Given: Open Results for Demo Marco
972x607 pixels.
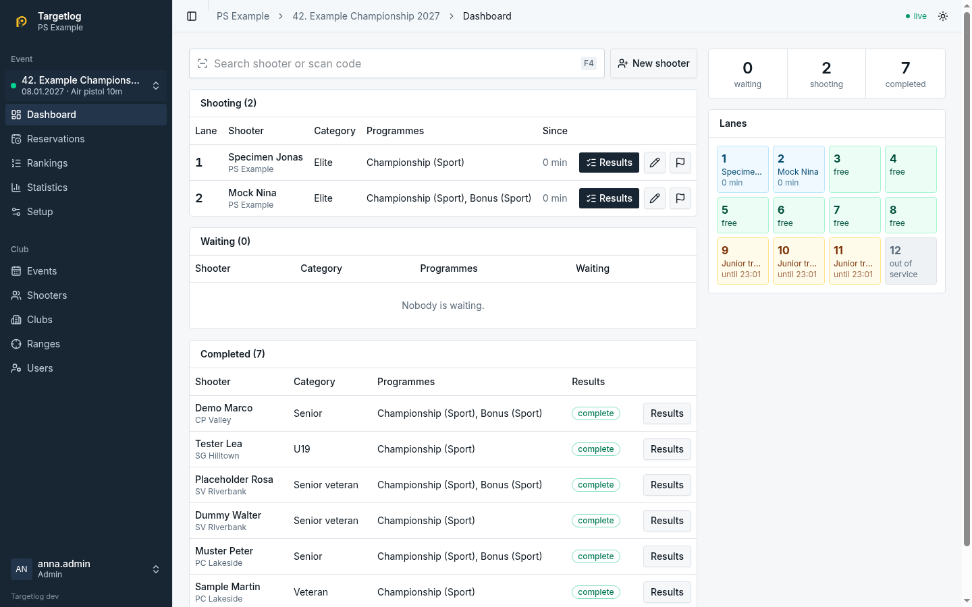Looking at the screenshot, I should (x=667, y=413).
